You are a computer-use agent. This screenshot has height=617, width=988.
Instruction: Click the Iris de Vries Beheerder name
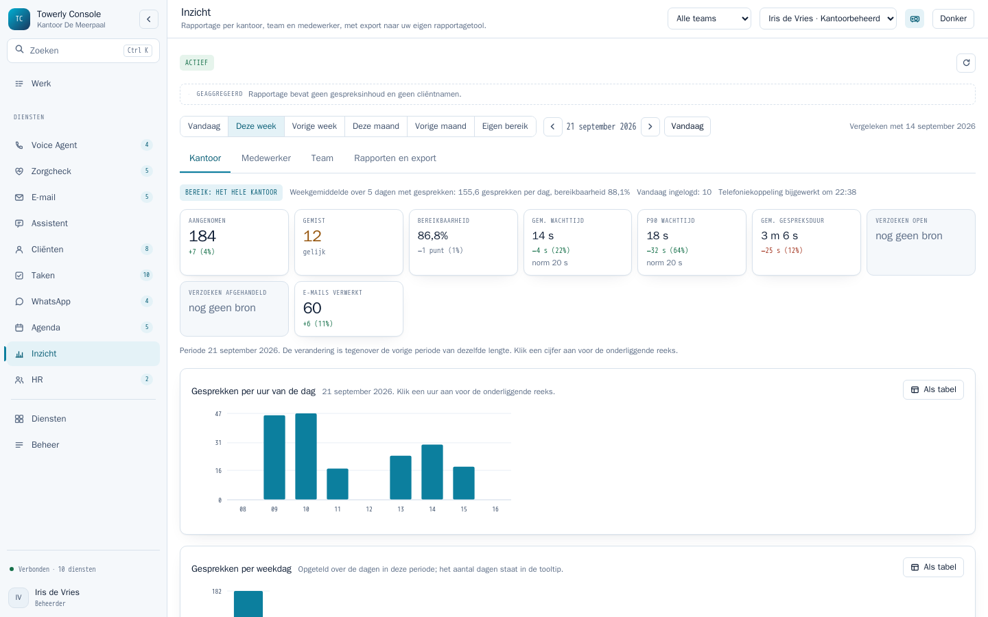pos(57,598)
